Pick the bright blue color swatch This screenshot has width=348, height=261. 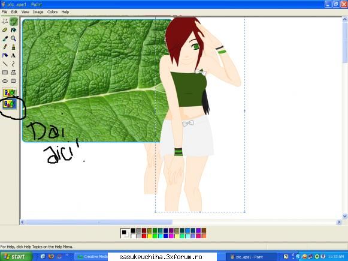click(166, 236)
